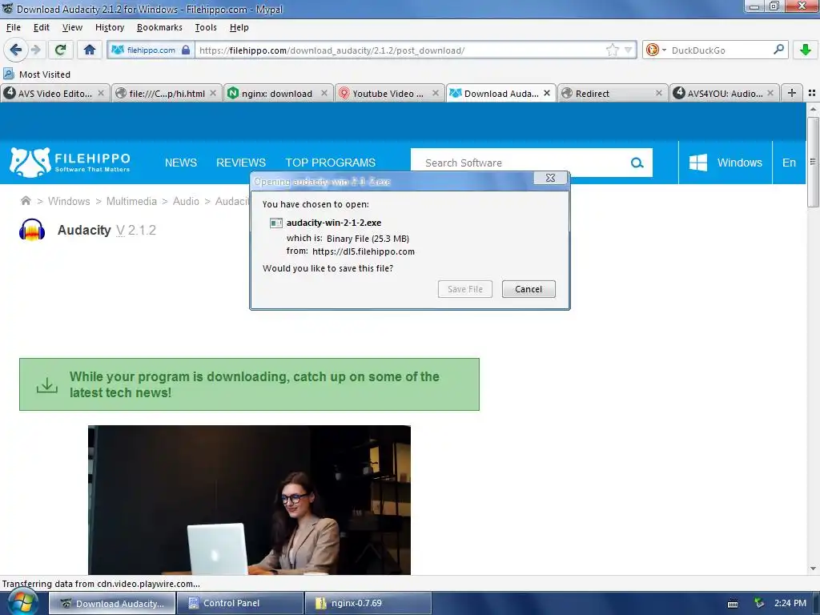Switch to the Youtube Video tab
Image resolution: width=820 pixels, height=615 pixels.
[x=388, y=93]
